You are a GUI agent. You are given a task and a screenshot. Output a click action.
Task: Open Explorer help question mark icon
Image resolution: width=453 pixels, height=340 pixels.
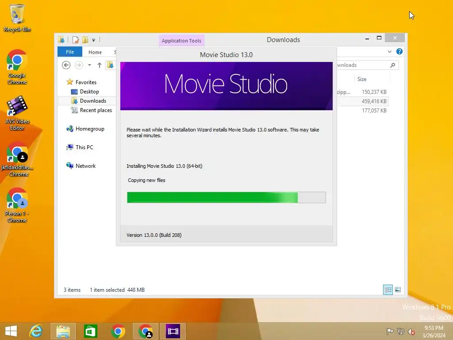[399, 51]
